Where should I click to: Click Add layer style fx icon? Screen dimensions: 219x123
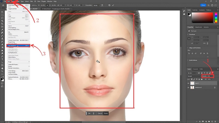[x=200, y=121]
